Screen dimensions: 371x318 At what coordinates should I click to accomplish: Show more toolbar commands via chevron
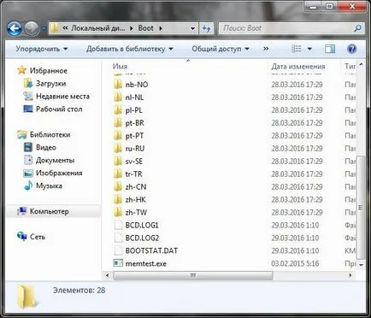click(x=266, y=49)
